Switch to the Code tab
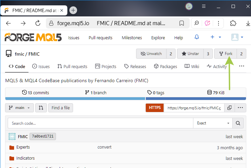Screen dimensions: 251x168 [x=17, y=66]
